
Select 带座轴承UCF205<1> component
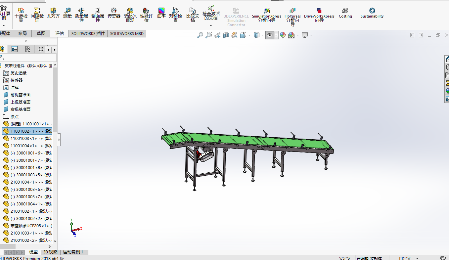(28, 226)
